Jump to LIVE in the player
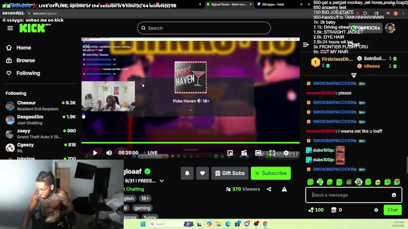This screenshot has height=229, width=408. [150, 153]
